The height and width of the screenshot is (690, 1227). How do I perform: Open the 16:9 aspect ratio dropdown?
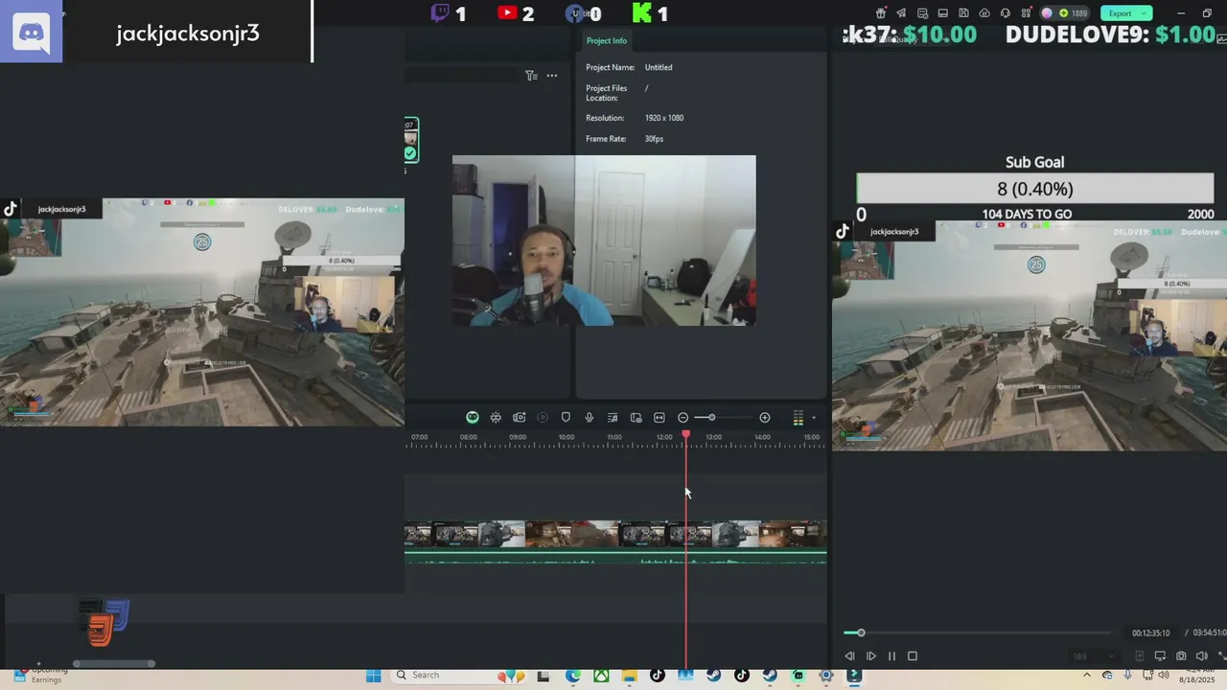tap(1093, 656)
